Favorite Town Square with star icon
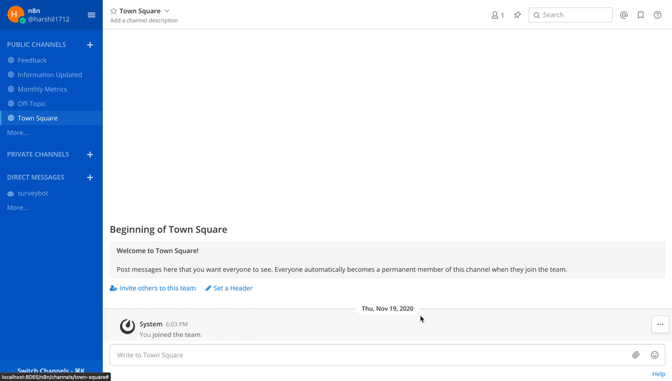Screen dimensions: 672x381 click(x=113, y=11)
